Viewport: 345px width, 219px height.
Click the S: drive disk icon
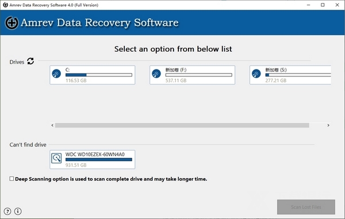tap(256, 74)
